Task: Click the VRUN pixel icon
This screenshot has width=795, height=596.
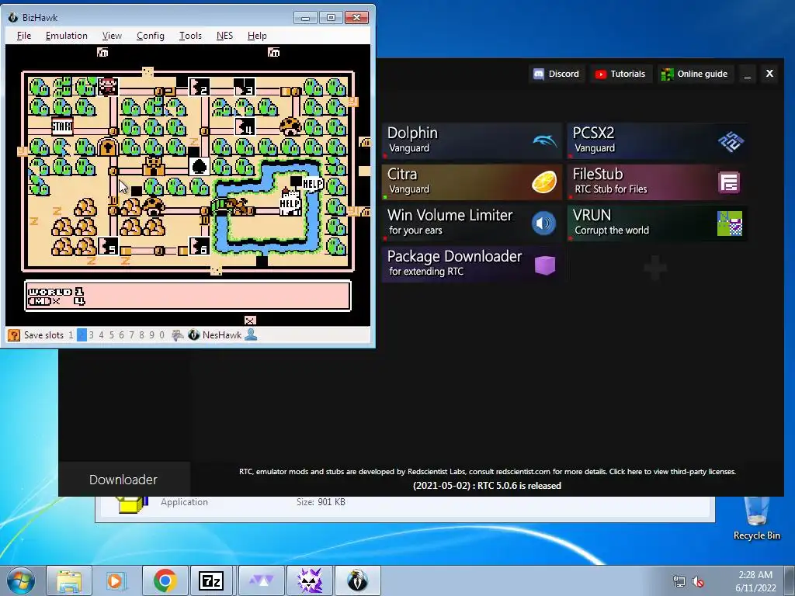Action: click(730, 223)
